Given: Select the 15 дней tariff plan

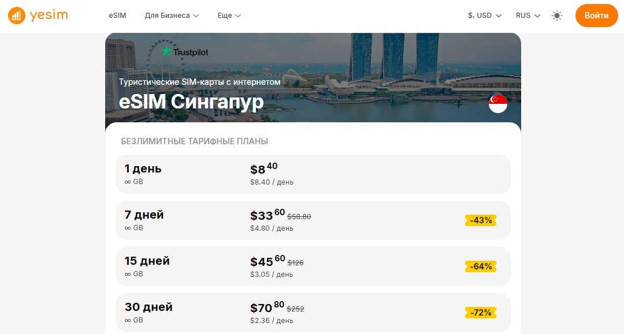Looking at the screenshot, I should tap(313, 266).
